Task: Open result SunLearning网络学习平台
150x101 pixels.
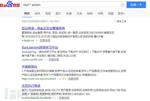Action: click(40, 48)
